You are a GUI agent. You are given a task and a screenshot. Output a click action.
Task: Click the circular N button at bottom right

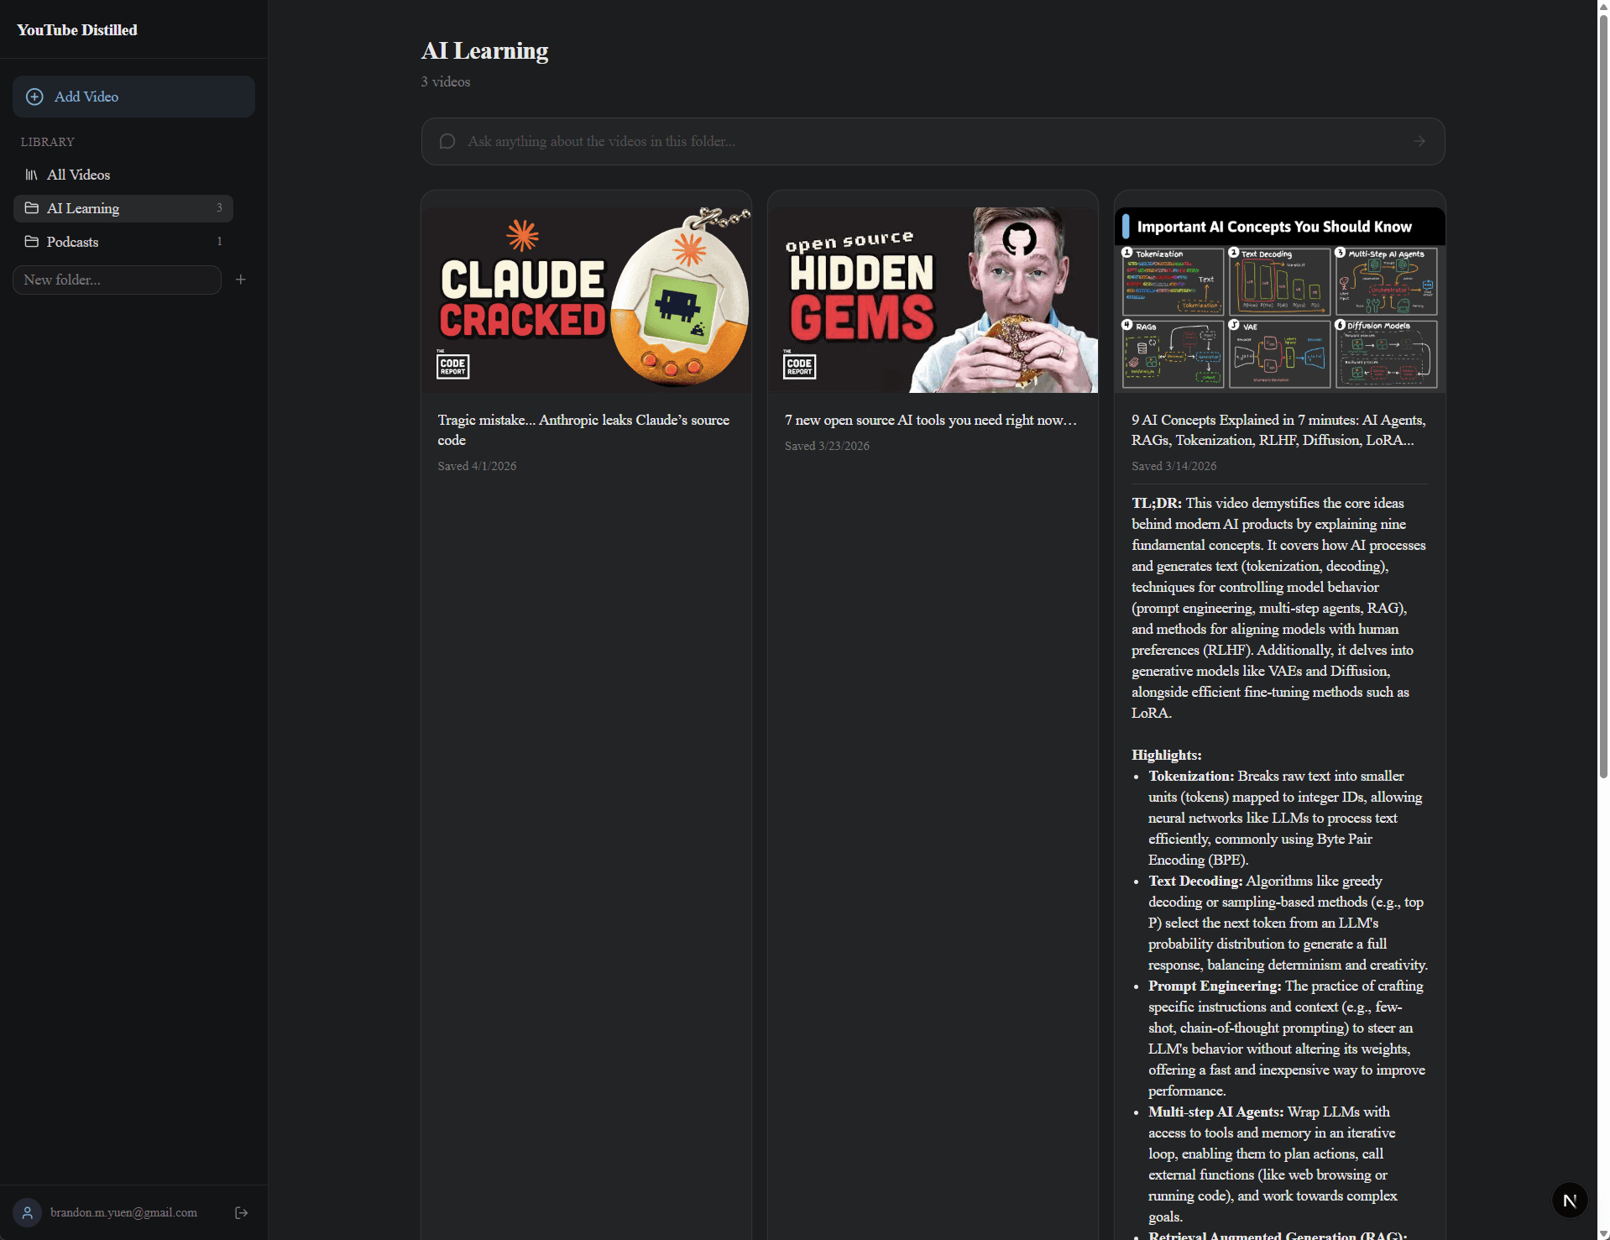pos(1571,1201)
